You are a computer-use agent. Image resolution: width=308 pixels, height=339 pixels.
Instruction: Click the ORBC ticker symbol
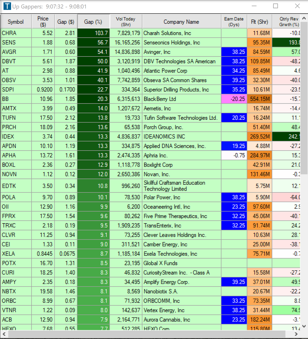(x=9, y=301)
